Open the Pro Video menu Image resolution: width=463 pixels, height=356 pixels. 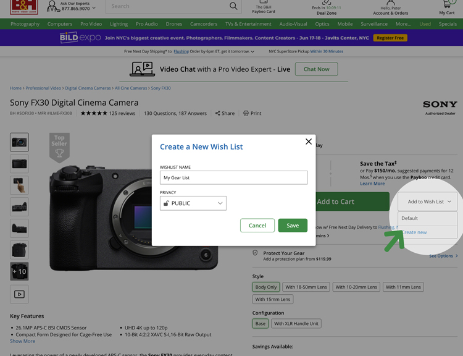[91, 24]
